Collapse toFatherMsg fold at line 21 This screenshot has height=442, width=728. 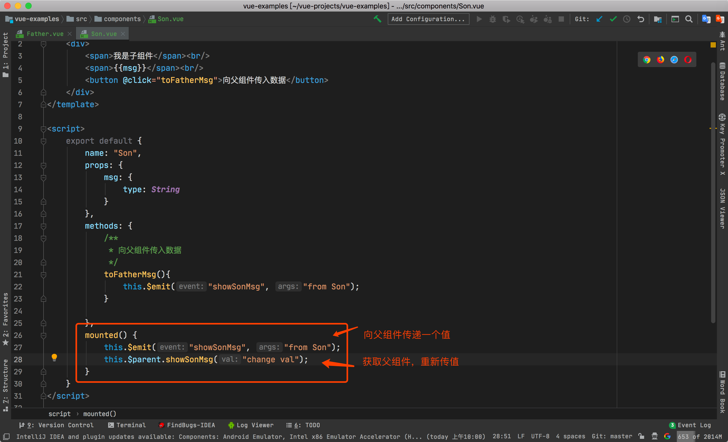click(x=43, y=275)
